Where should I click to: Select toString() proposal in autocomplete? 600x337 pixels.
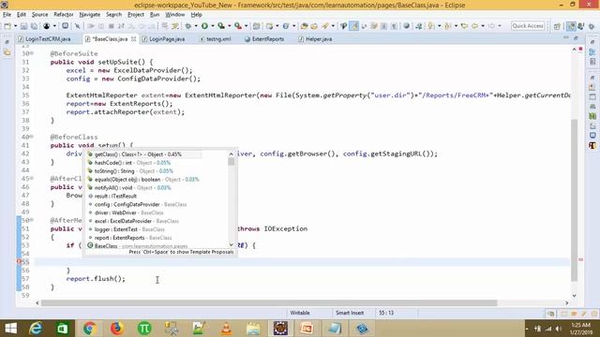tap(157, 171)
